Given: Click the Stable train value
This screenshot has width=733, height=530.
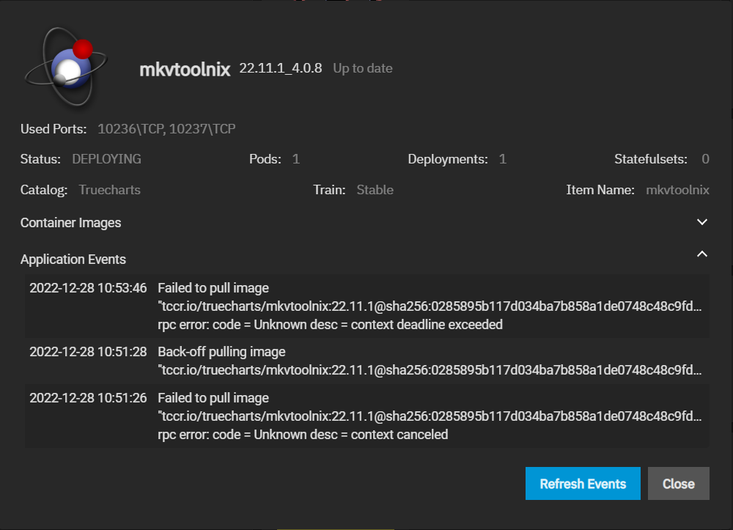Looking at the screenshot, I should tap(375, 190).
